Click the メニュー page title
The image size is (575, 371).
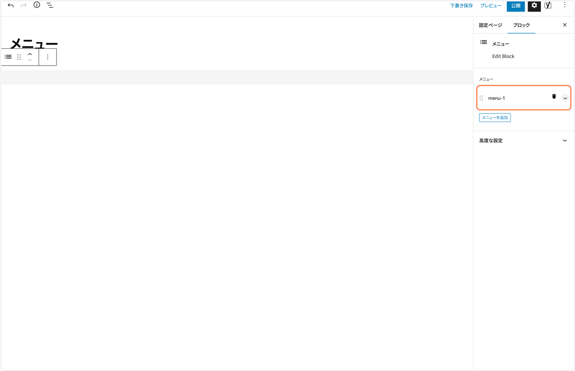[34, 44]
